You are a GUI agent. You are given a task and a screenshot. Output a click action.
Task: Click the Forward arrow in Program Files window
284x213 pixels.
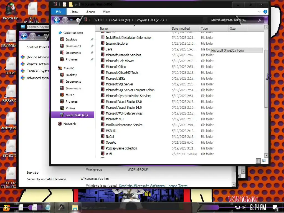65,20
